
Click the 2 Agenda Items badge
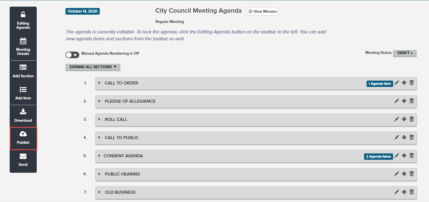378,156
